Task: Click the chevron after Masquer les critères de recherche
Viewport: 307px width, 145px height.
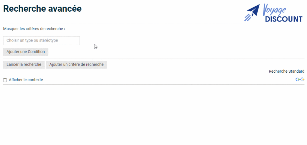Action: point(64,29)
